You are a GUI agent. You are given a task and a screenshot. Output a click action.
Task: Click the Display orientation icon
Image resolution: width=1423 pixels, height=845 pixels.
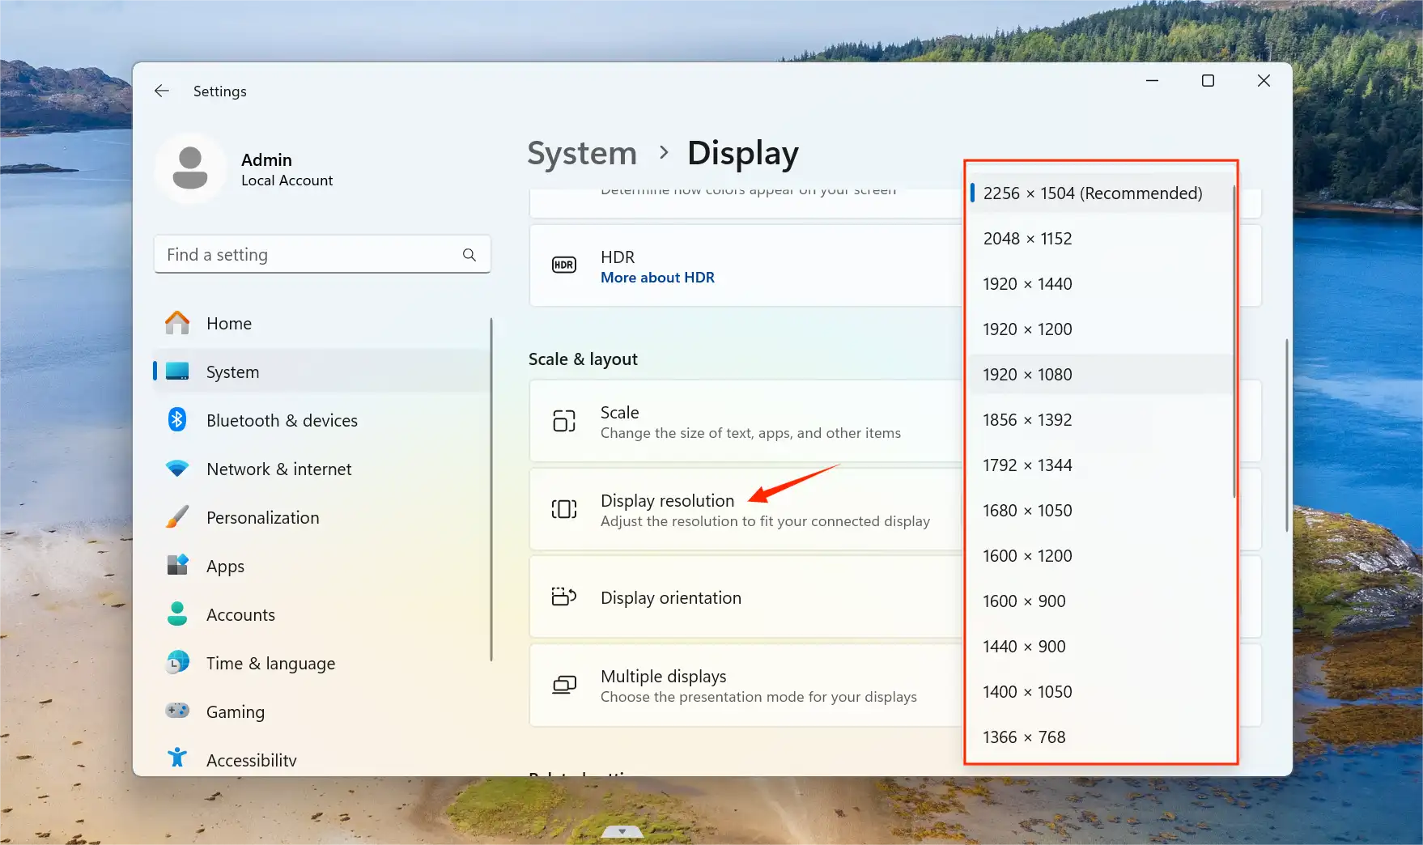tap(564, 597)
